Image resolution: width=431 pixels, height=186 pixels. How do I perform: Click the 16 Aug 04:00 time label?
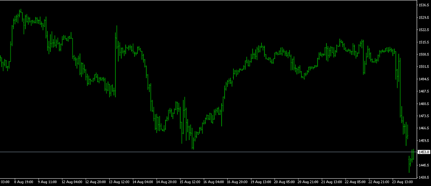213,182
